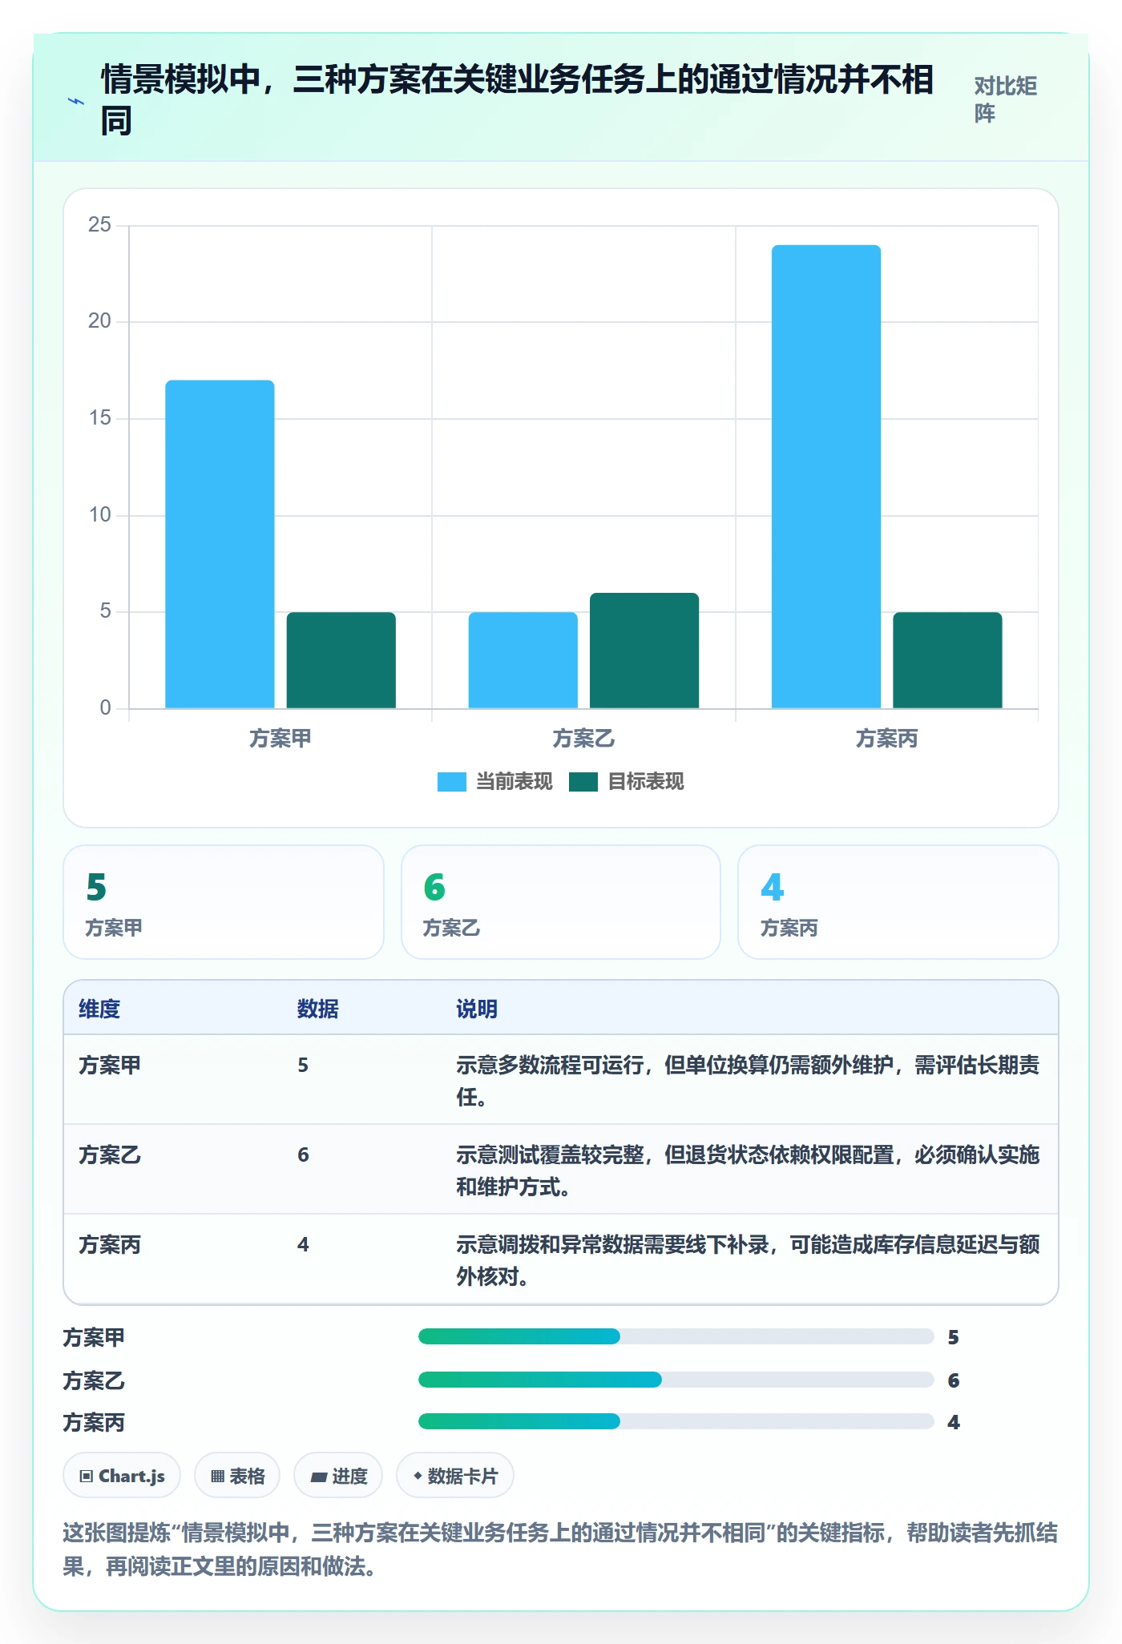Click the blue 当前表现 bar for 方案乙
The height and width of the screenshot is (1644, 1122).
[523, 660]
